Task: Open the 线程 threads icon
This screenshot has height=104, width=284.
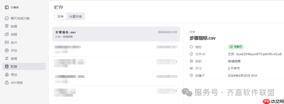Action: click(7, 34)
